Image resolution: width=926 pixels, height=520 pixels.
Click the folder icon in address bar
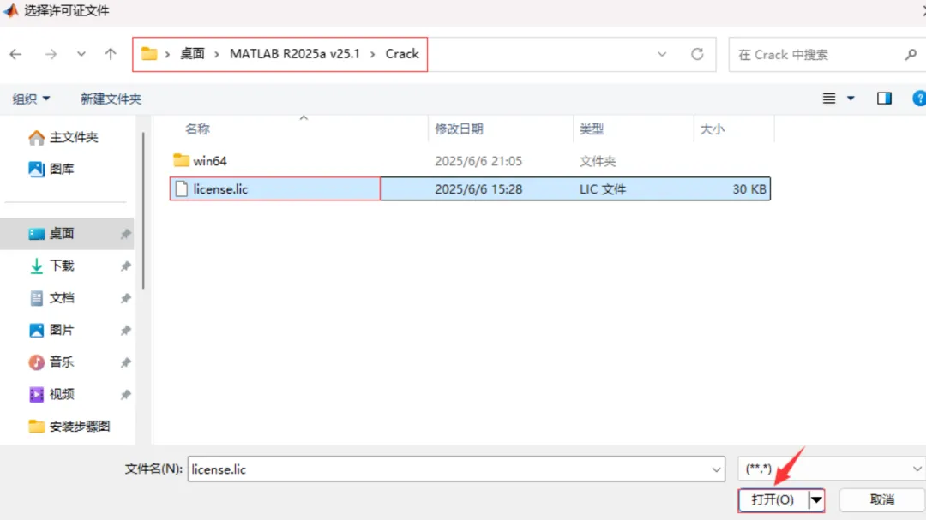click(149, 54)
